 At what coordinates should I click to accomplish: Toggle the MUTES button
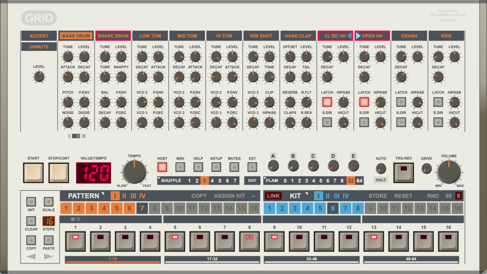point(234,167)
